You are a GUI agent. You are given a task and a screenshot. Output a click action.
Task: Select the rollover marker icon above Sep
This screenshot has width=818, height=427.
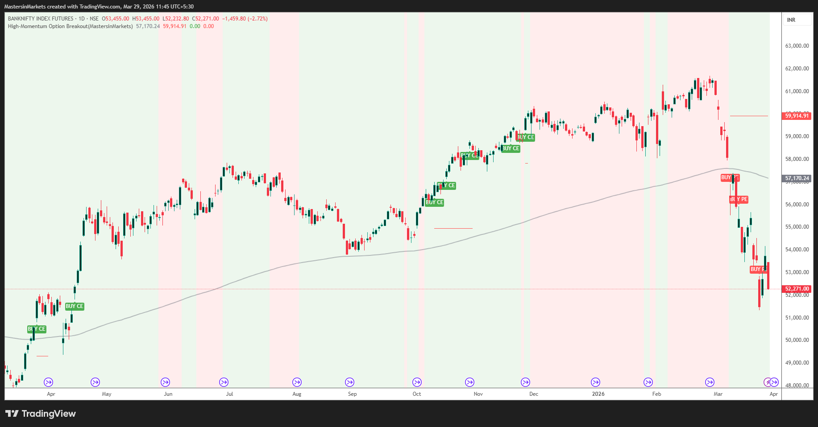point(349,382)
